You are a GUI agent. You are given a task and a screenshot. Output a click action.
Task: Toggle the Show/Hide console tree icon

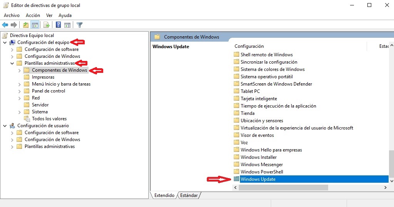pos(35,25)
